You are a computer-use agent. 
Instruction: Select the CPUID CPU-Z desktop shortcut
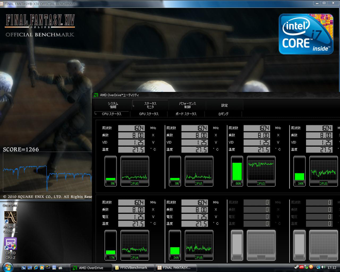coord(10,249)
